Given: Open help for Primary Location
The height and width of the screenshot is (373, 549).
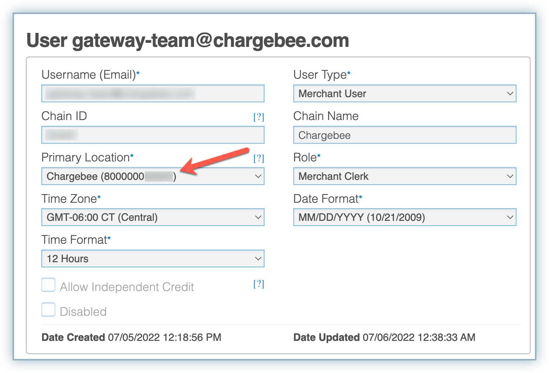Looking at the screenshot, I should (x=259, y=158).
